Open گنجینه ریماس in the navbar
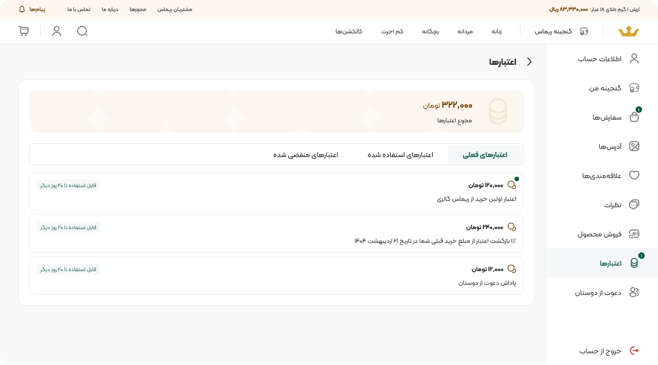 tap(553, 31)
